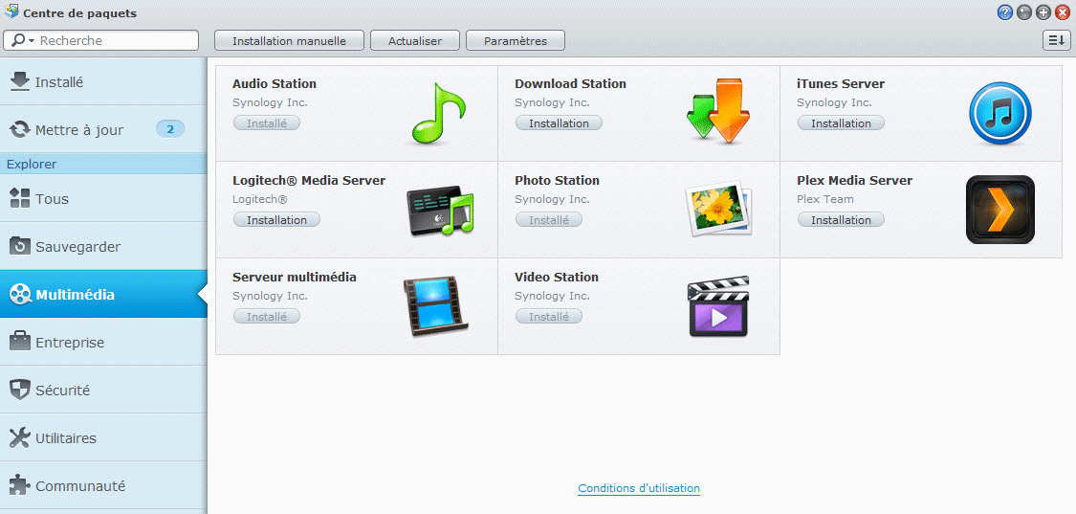Open the iTunes Server package title
The image size is (1076, 514).
pos(841,84)
